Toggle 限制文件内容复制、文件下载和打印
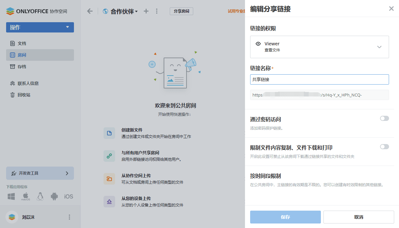 [385, 147]
